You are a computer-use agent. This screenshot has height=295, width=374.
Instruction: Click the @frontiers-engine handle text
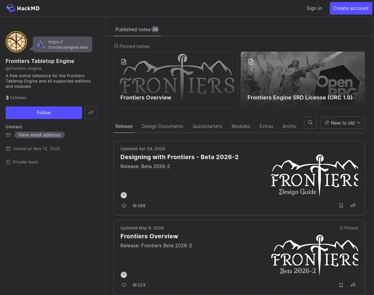coord(24,69)
